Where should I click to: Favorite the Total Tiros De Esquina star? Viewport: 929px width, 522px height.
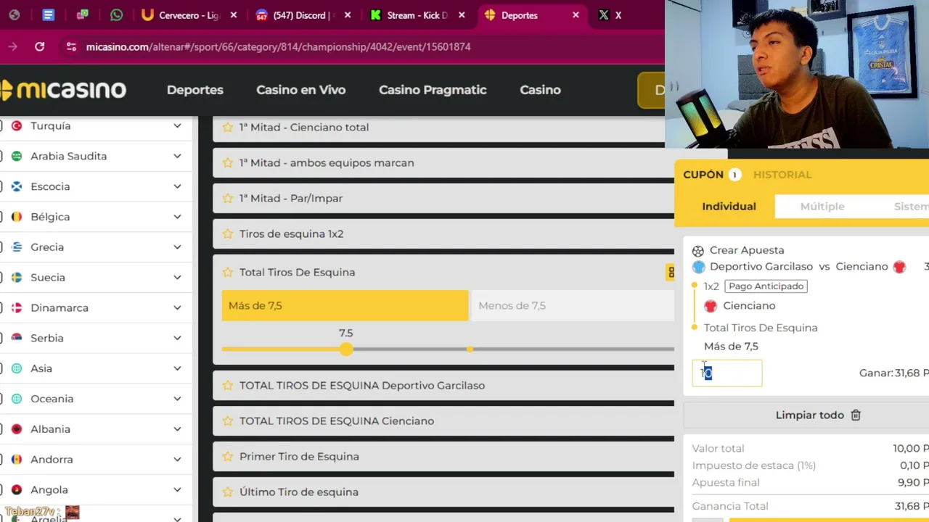(228, 273)
